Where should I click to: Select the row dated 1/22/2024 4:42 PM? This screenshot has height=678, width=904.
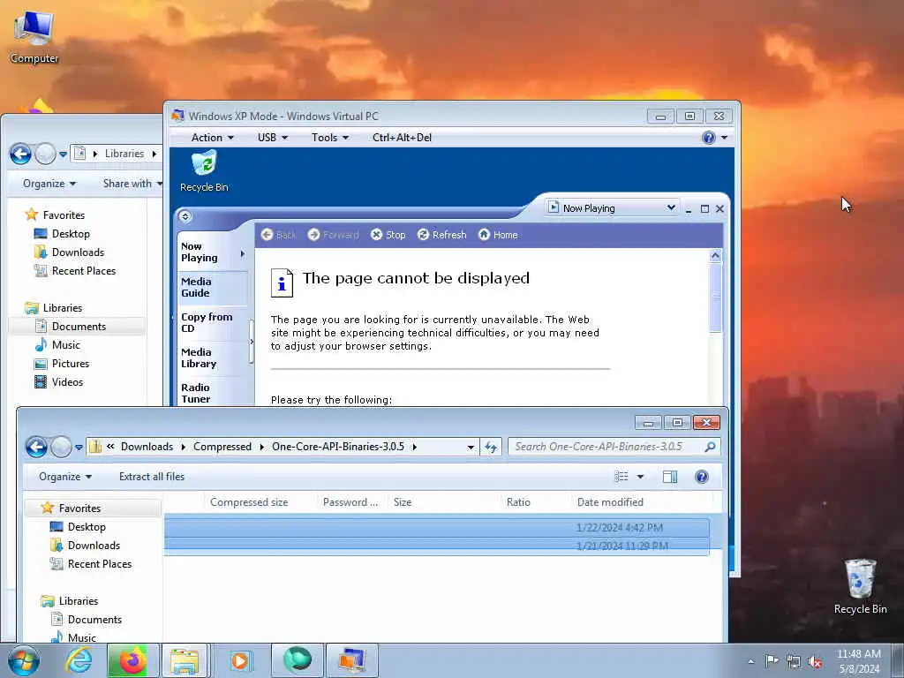[x=437, y=528]
